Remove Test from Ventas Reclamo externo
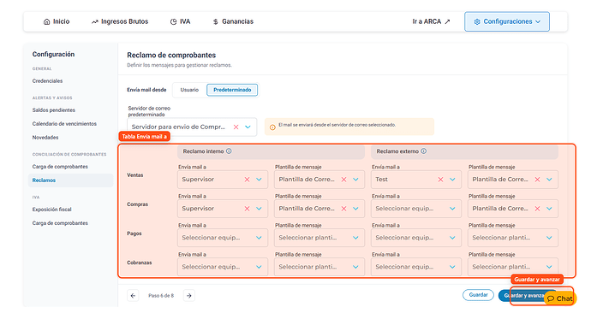This screenshot has height=313, width=591. (440, 180)
